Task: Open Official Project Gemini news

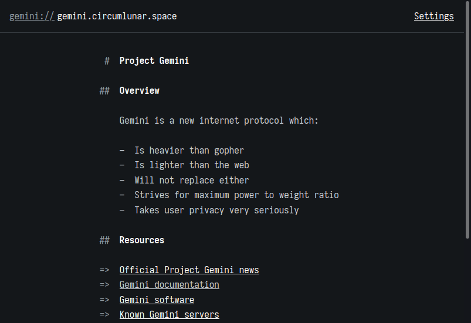Action: coord(189,270)
